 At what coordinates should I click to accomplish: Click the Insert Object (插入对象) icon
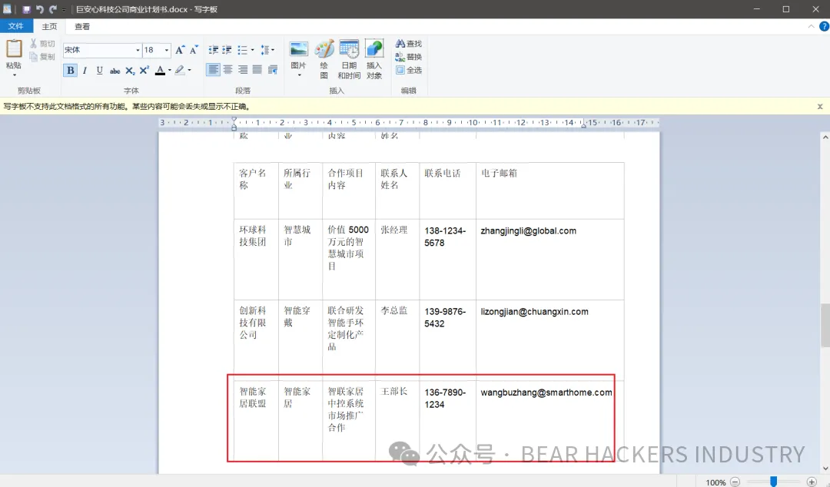pos(374,51)
